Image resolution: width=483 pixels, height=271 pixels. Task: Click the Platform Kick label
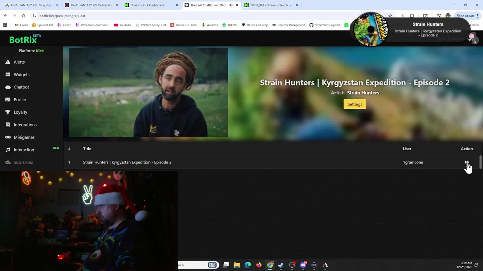(31, 51)
